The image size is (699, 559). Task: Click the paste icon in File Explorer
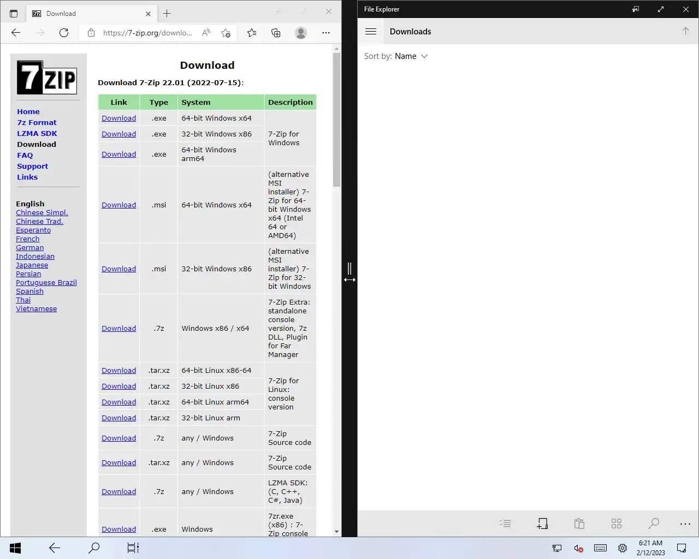point(579,524)
